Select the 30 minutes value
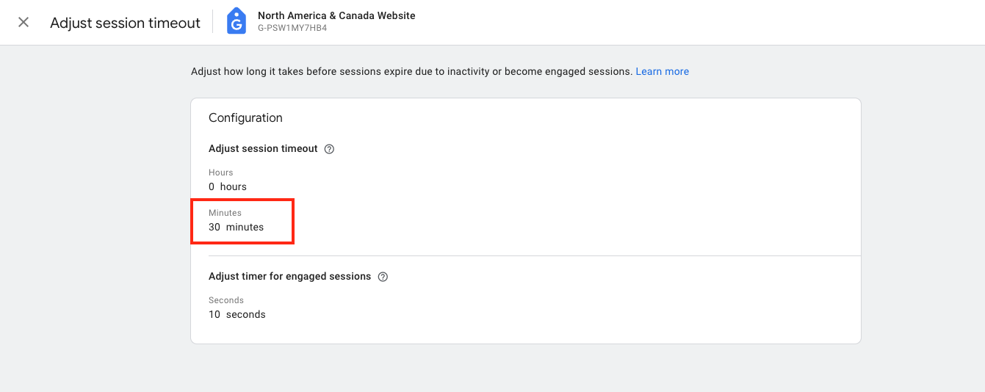Viewport: 985px width, 392px height. pyautogui.click(x=236, y=227)
